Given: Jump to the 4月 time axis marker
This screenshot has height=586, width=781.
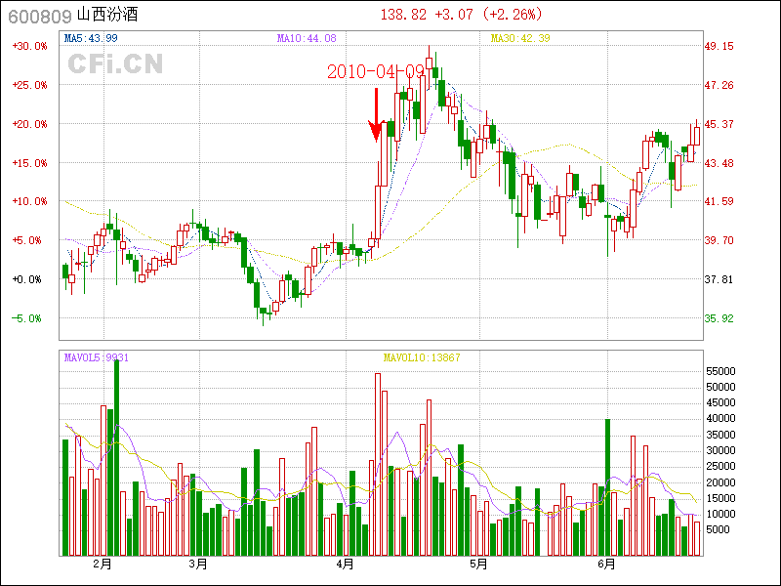Looking at the screenshot, I should pos(344,564).
